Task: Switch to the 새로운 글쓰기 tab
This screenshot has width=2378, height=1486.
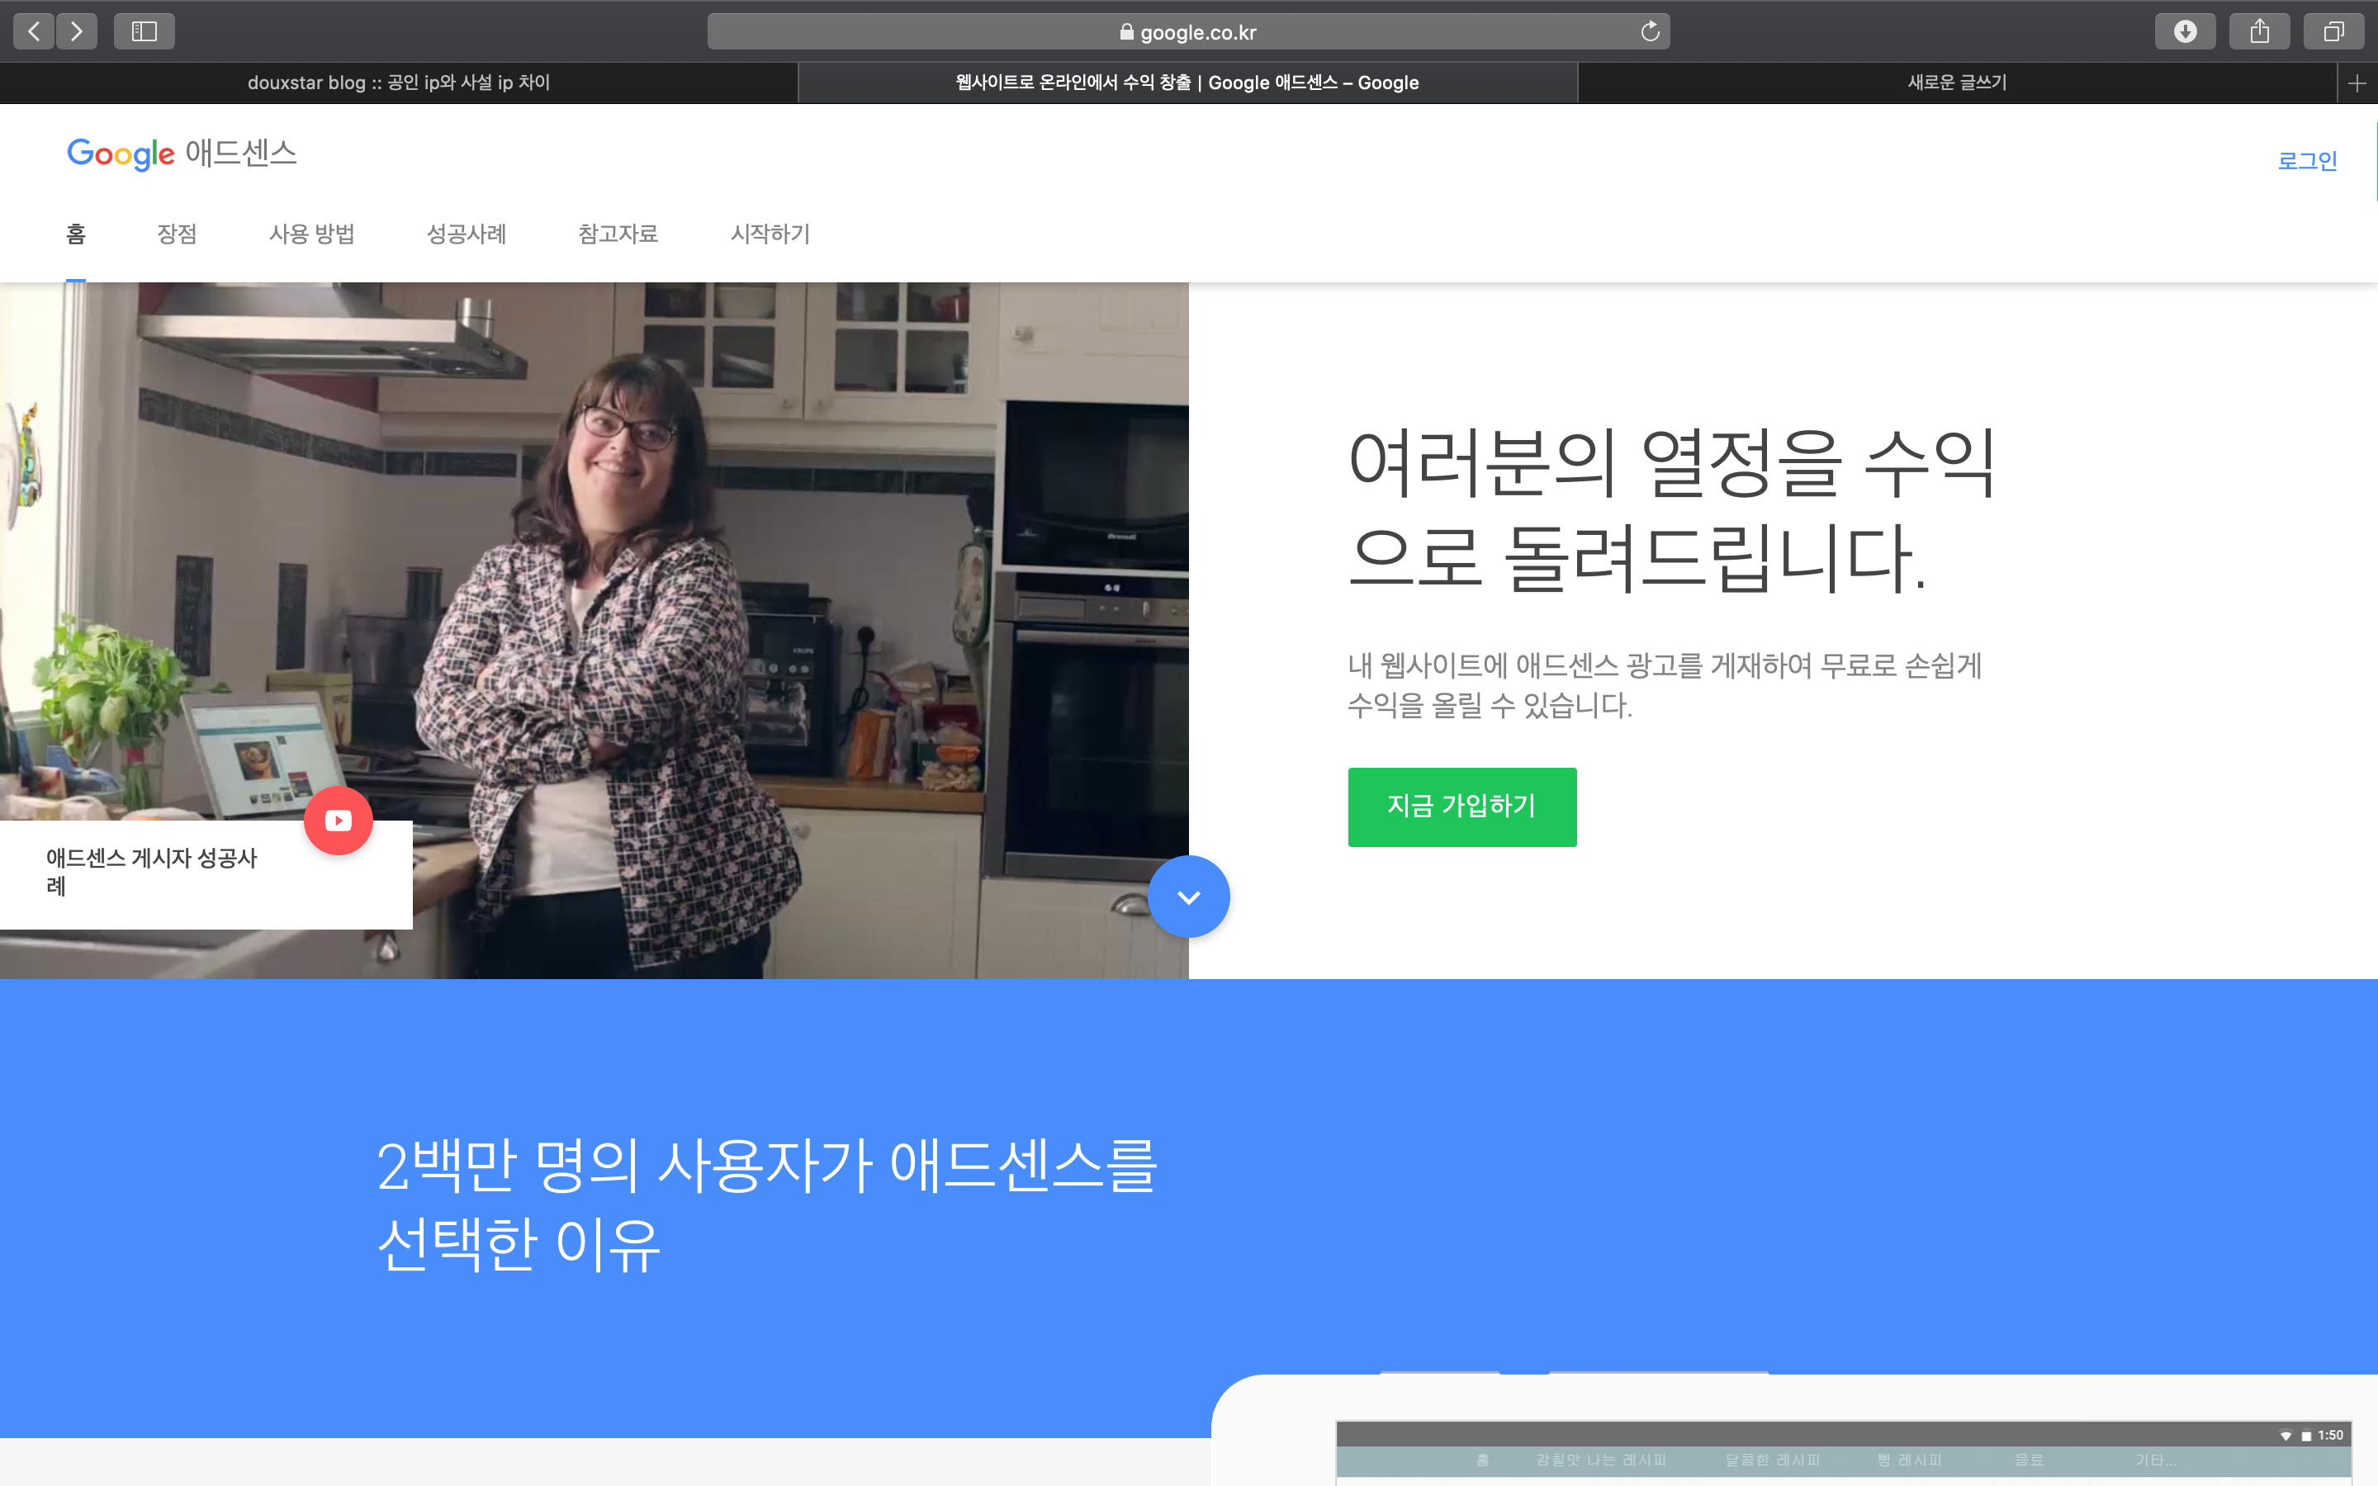Action: pyautogui.click(x=1956, y=83)
